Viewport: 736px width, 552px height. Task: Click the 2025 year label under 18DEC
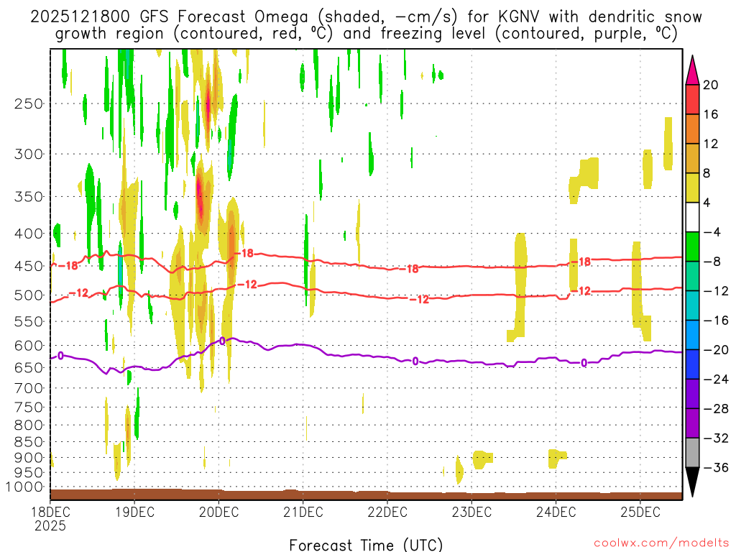[x=50, y=525]
